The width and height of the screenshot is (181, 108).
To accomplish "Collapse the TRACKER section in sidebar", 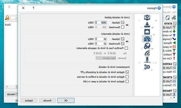I will [175, 91].
